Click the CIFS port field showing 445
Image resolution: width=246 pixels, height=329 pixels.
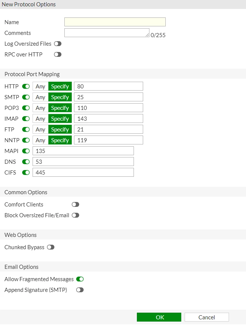pos(83,172)
